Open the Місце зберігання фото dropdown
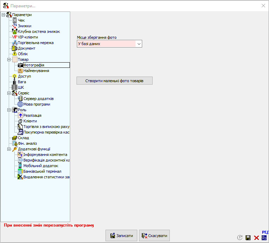This screenshot has height=243, width=269. tap(139, 44)
